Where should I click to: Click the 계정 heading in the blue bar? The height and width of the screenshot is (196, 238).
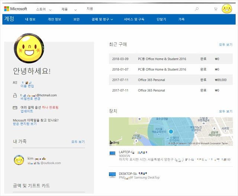coord(9,19)
